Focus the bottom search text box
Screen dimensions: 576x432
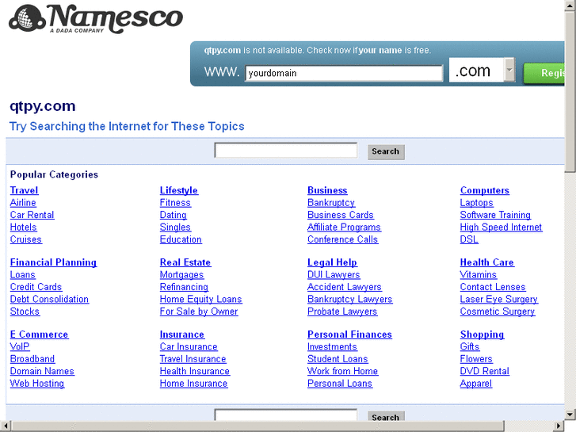[x=286, y=415]
